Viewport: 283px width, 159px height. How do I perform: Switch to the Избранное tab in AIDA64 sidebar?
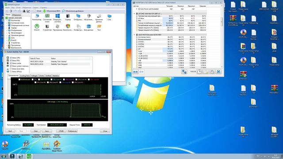(16, 15)
